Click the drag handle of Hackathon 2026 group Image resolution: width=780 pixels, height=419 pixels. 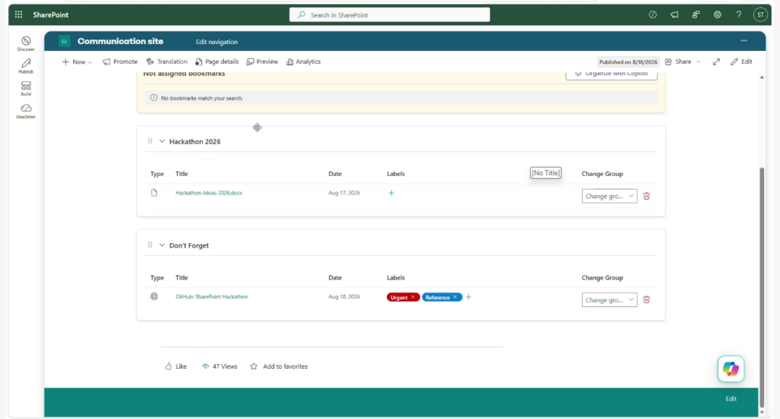click(x=150, y=142)
